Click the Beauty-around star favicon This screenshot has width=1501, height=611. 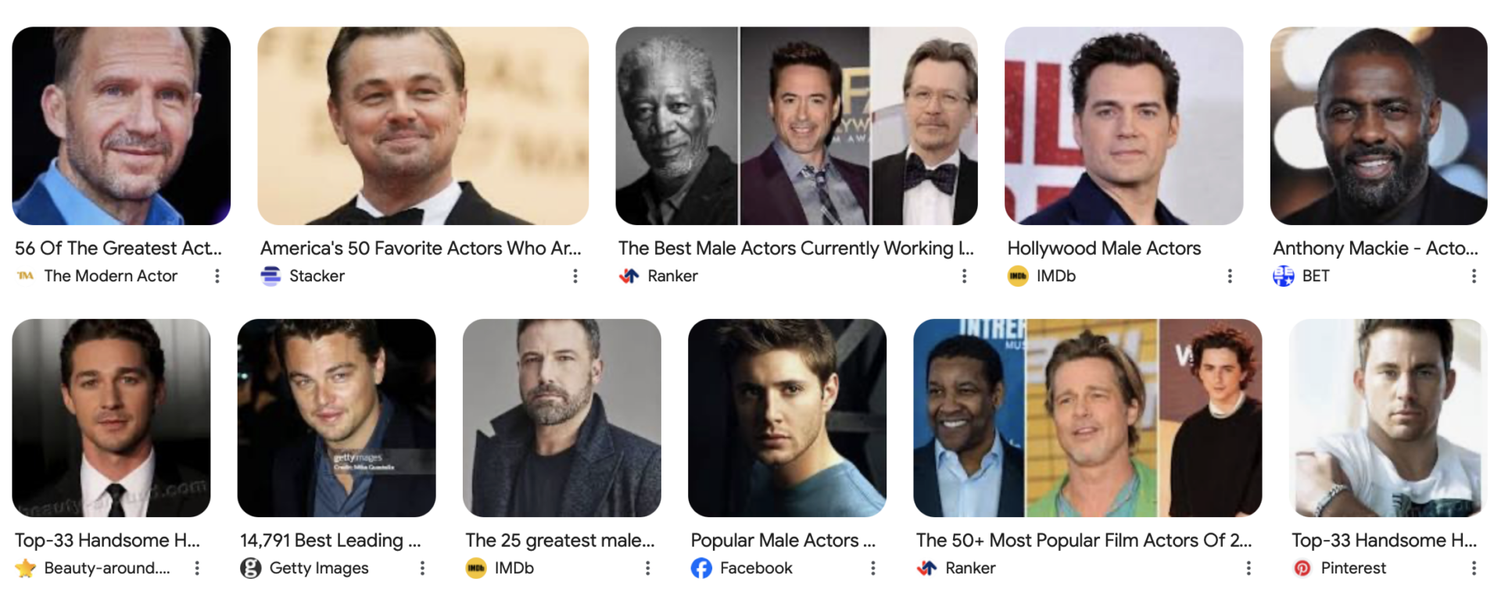click(x=26, y=568)
